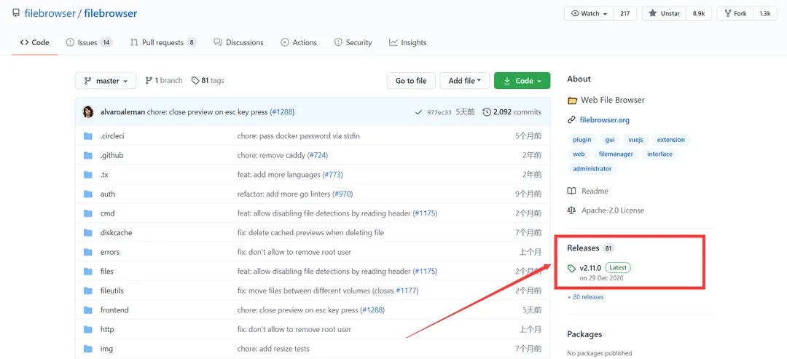This screenshot has width=787, height=359.
Task: Click the repository icon before filebrowser
Action: coord(16,13)
